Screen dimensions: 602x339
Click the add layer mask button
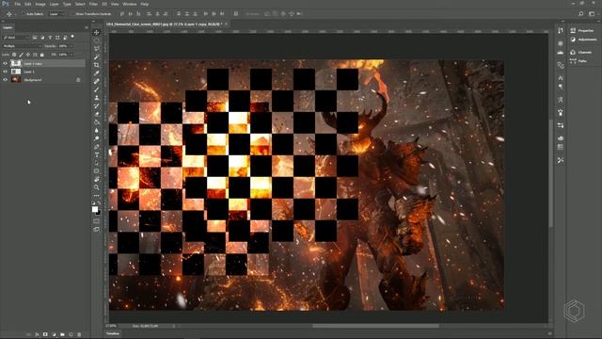(x=45, y=335)
